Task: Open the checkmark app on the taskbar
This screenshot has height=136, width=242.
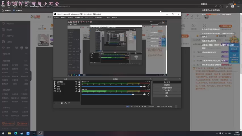Action: pyautogui.click(x=21, y=133)
